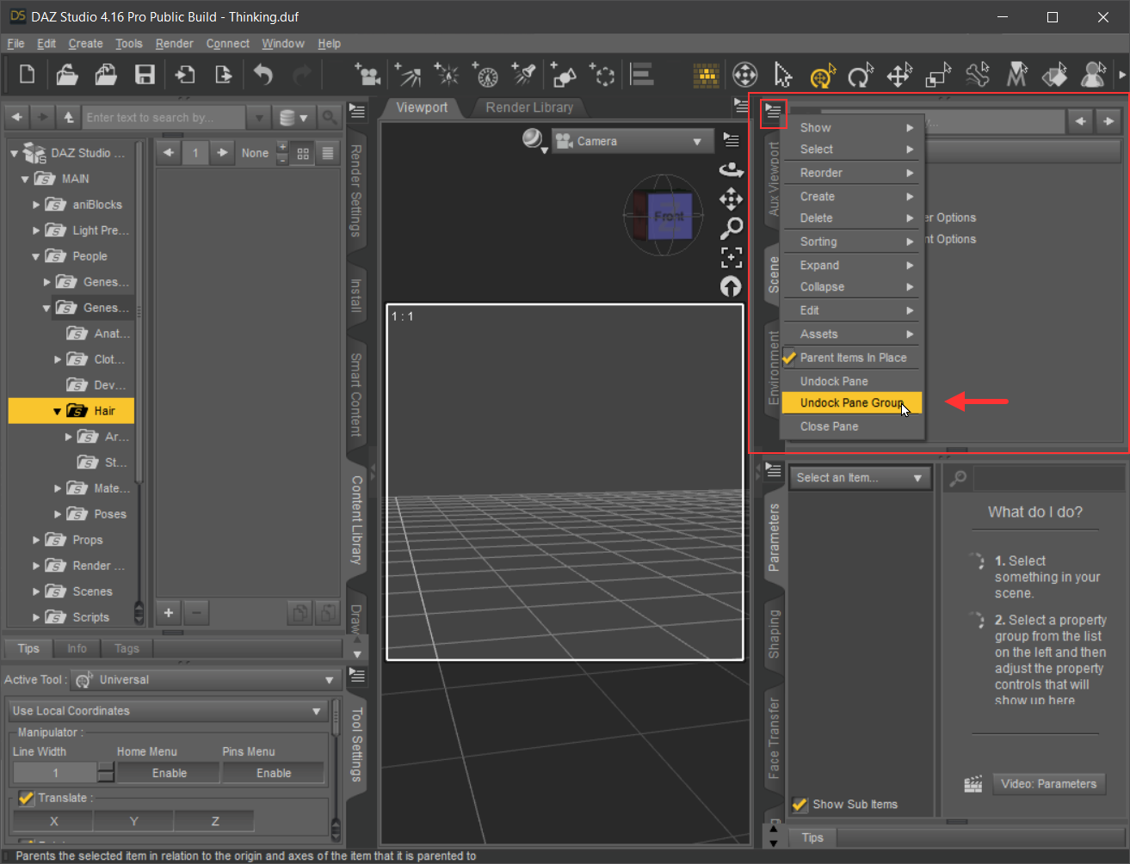Screen dimensions: 1130x864
Task: Select the Rotate tool icon
Action: (860, 76)
